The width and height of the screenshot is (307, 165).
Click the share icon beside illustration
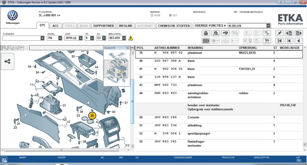pos(7,61)
